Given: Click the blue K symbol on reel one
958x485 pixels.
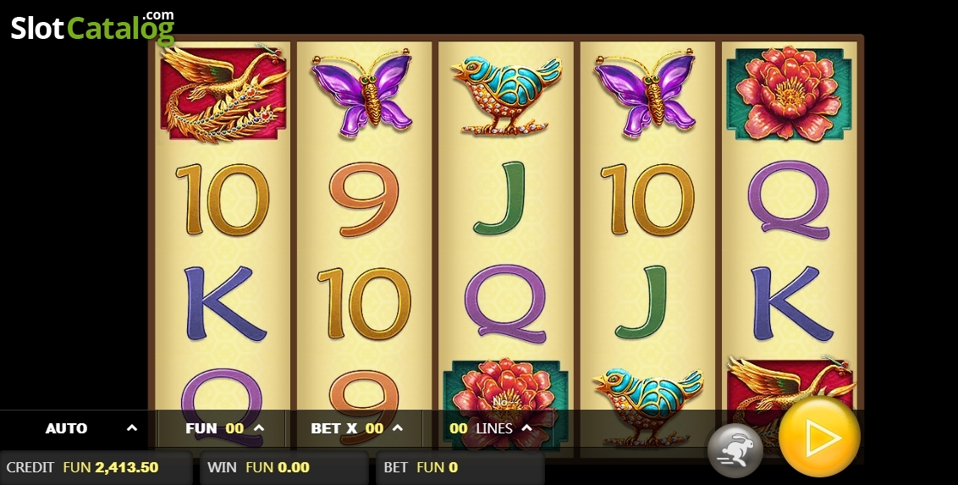Looking at the screenshot, I should [225, 303].
